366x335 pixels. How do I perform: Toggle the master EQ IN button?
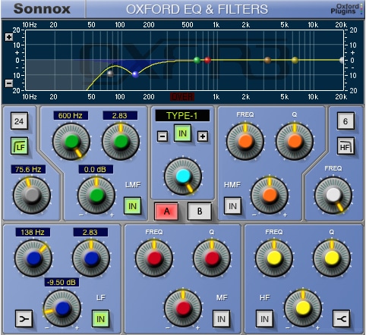(x=182, y=133)
